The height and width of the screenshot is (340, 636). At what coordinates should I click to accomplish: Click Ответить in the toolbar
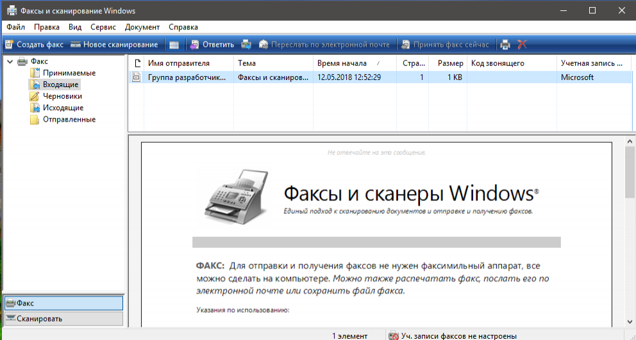click(213, 45)
